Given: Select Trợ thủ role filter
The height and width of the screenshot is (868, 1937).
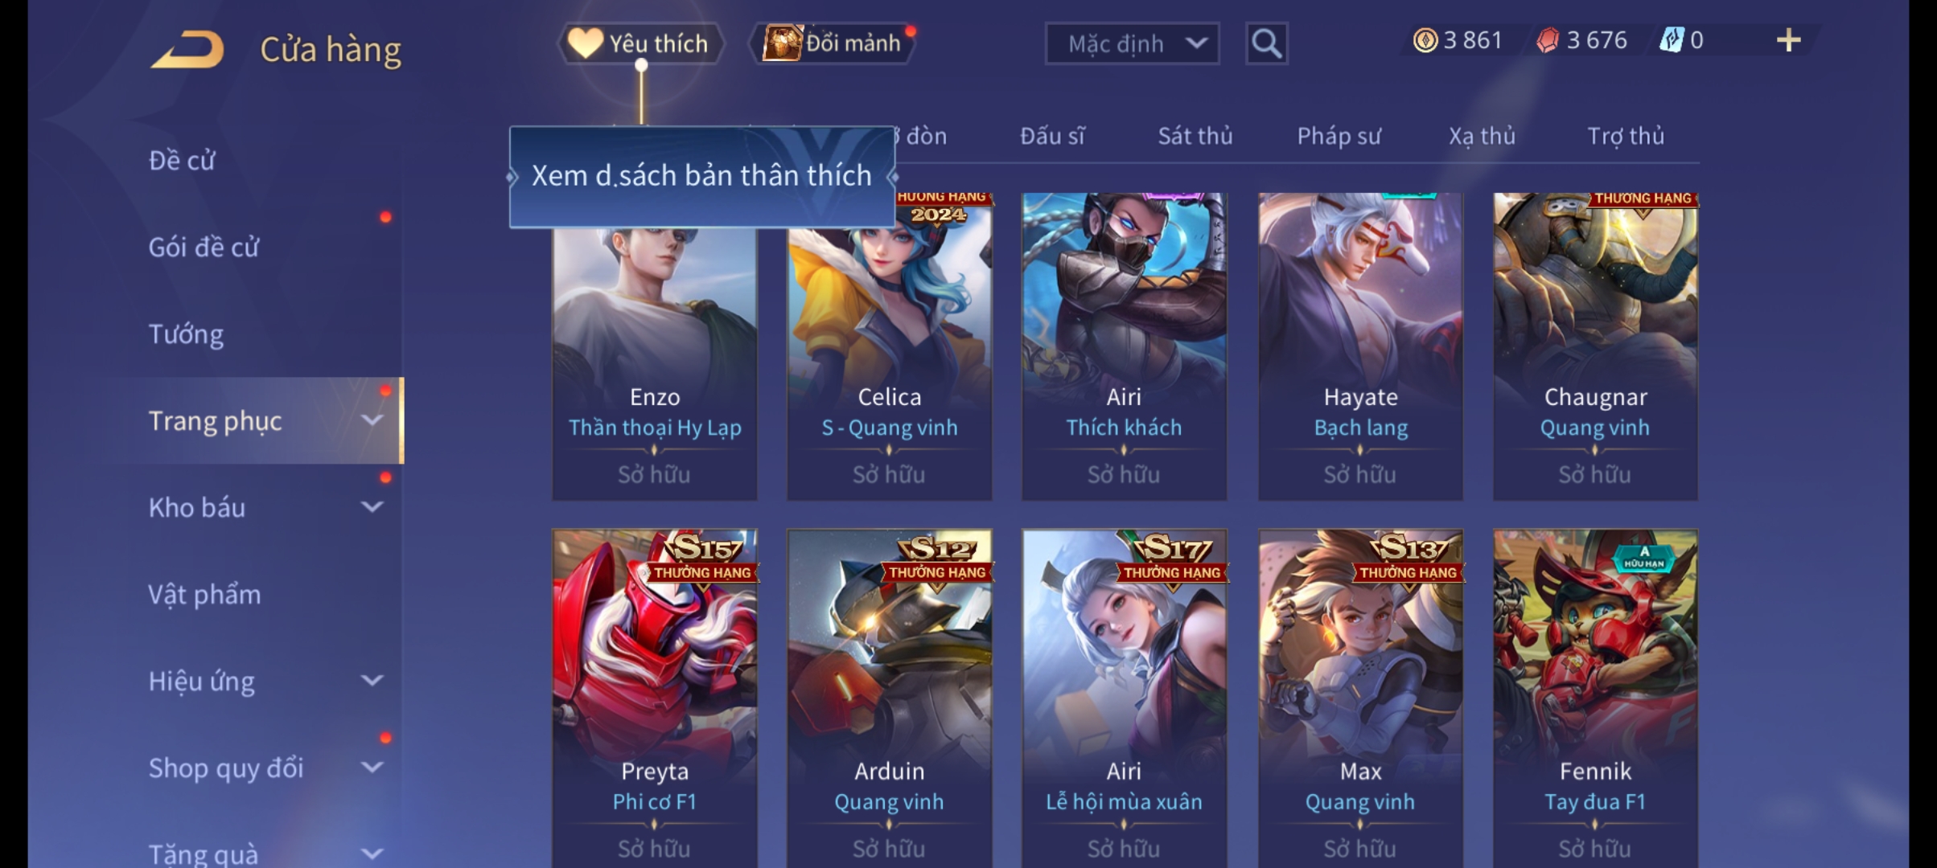Looking at the screenshot, I should [x=1626, y=136].
